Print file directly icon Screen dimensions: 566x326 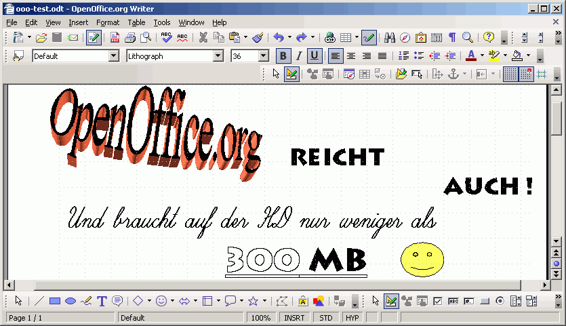tap(130, 37)
